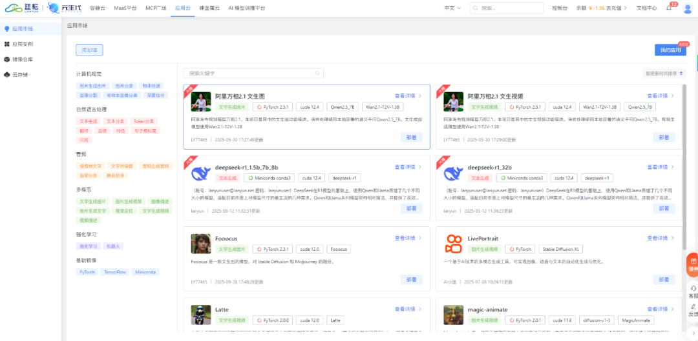Click 部署 on the LivePortrait card
The height and width of the screenshot is (341, 698).
[x=664, y=280]
